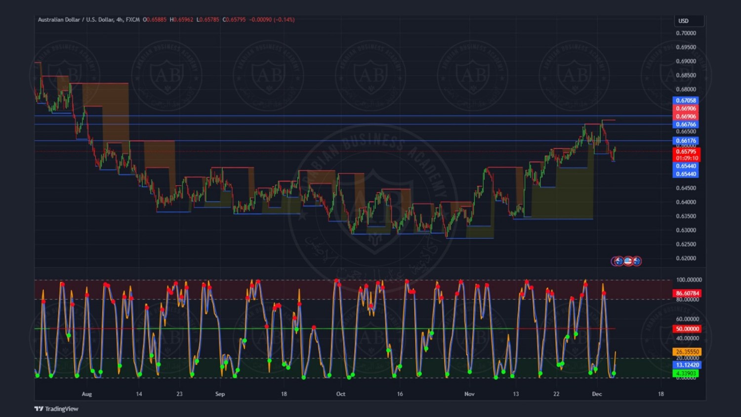741x417 pixels.
Task: Click the US flag economic event icon
Action: (628, 261)
